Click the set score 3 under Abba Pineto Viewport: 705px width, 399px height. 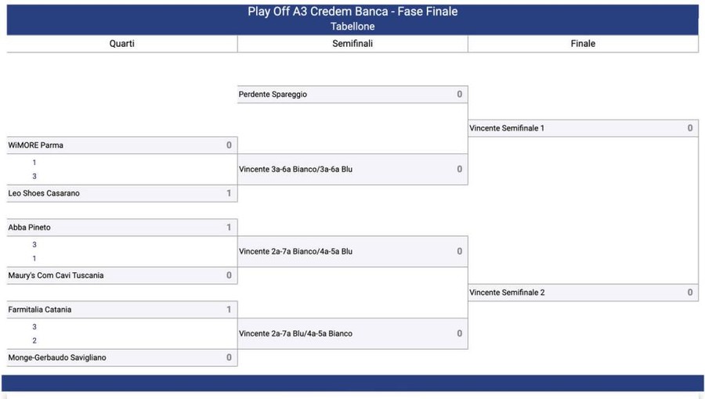(x=34, y=245)
